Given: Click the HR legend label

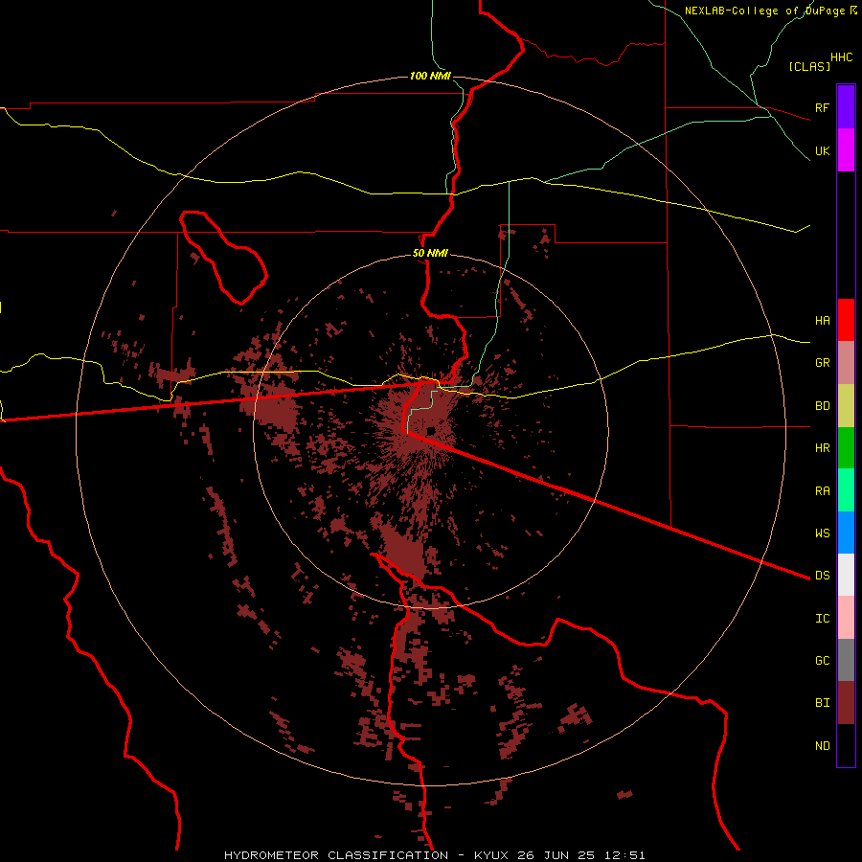Looking at the screenshot, I should 822,448.
